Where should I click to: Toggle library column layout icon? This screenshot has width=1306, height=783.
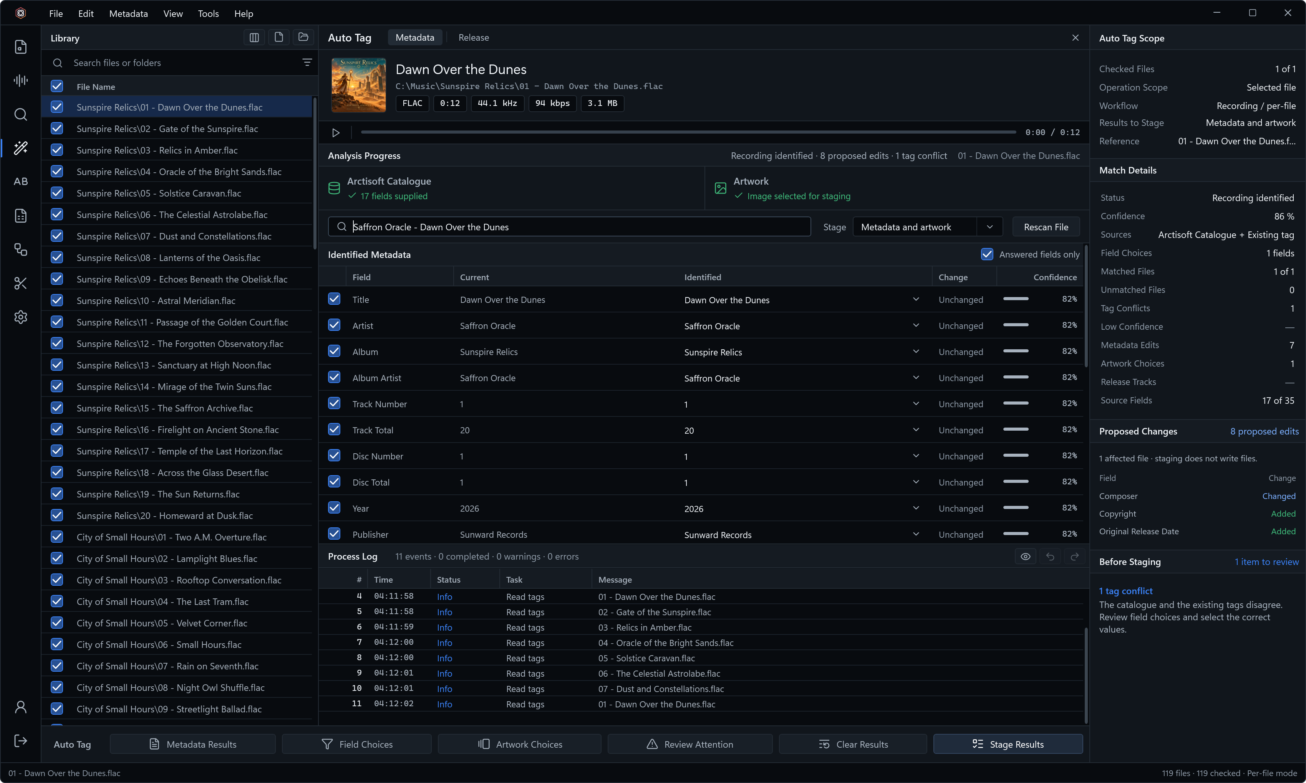(254, 38)
